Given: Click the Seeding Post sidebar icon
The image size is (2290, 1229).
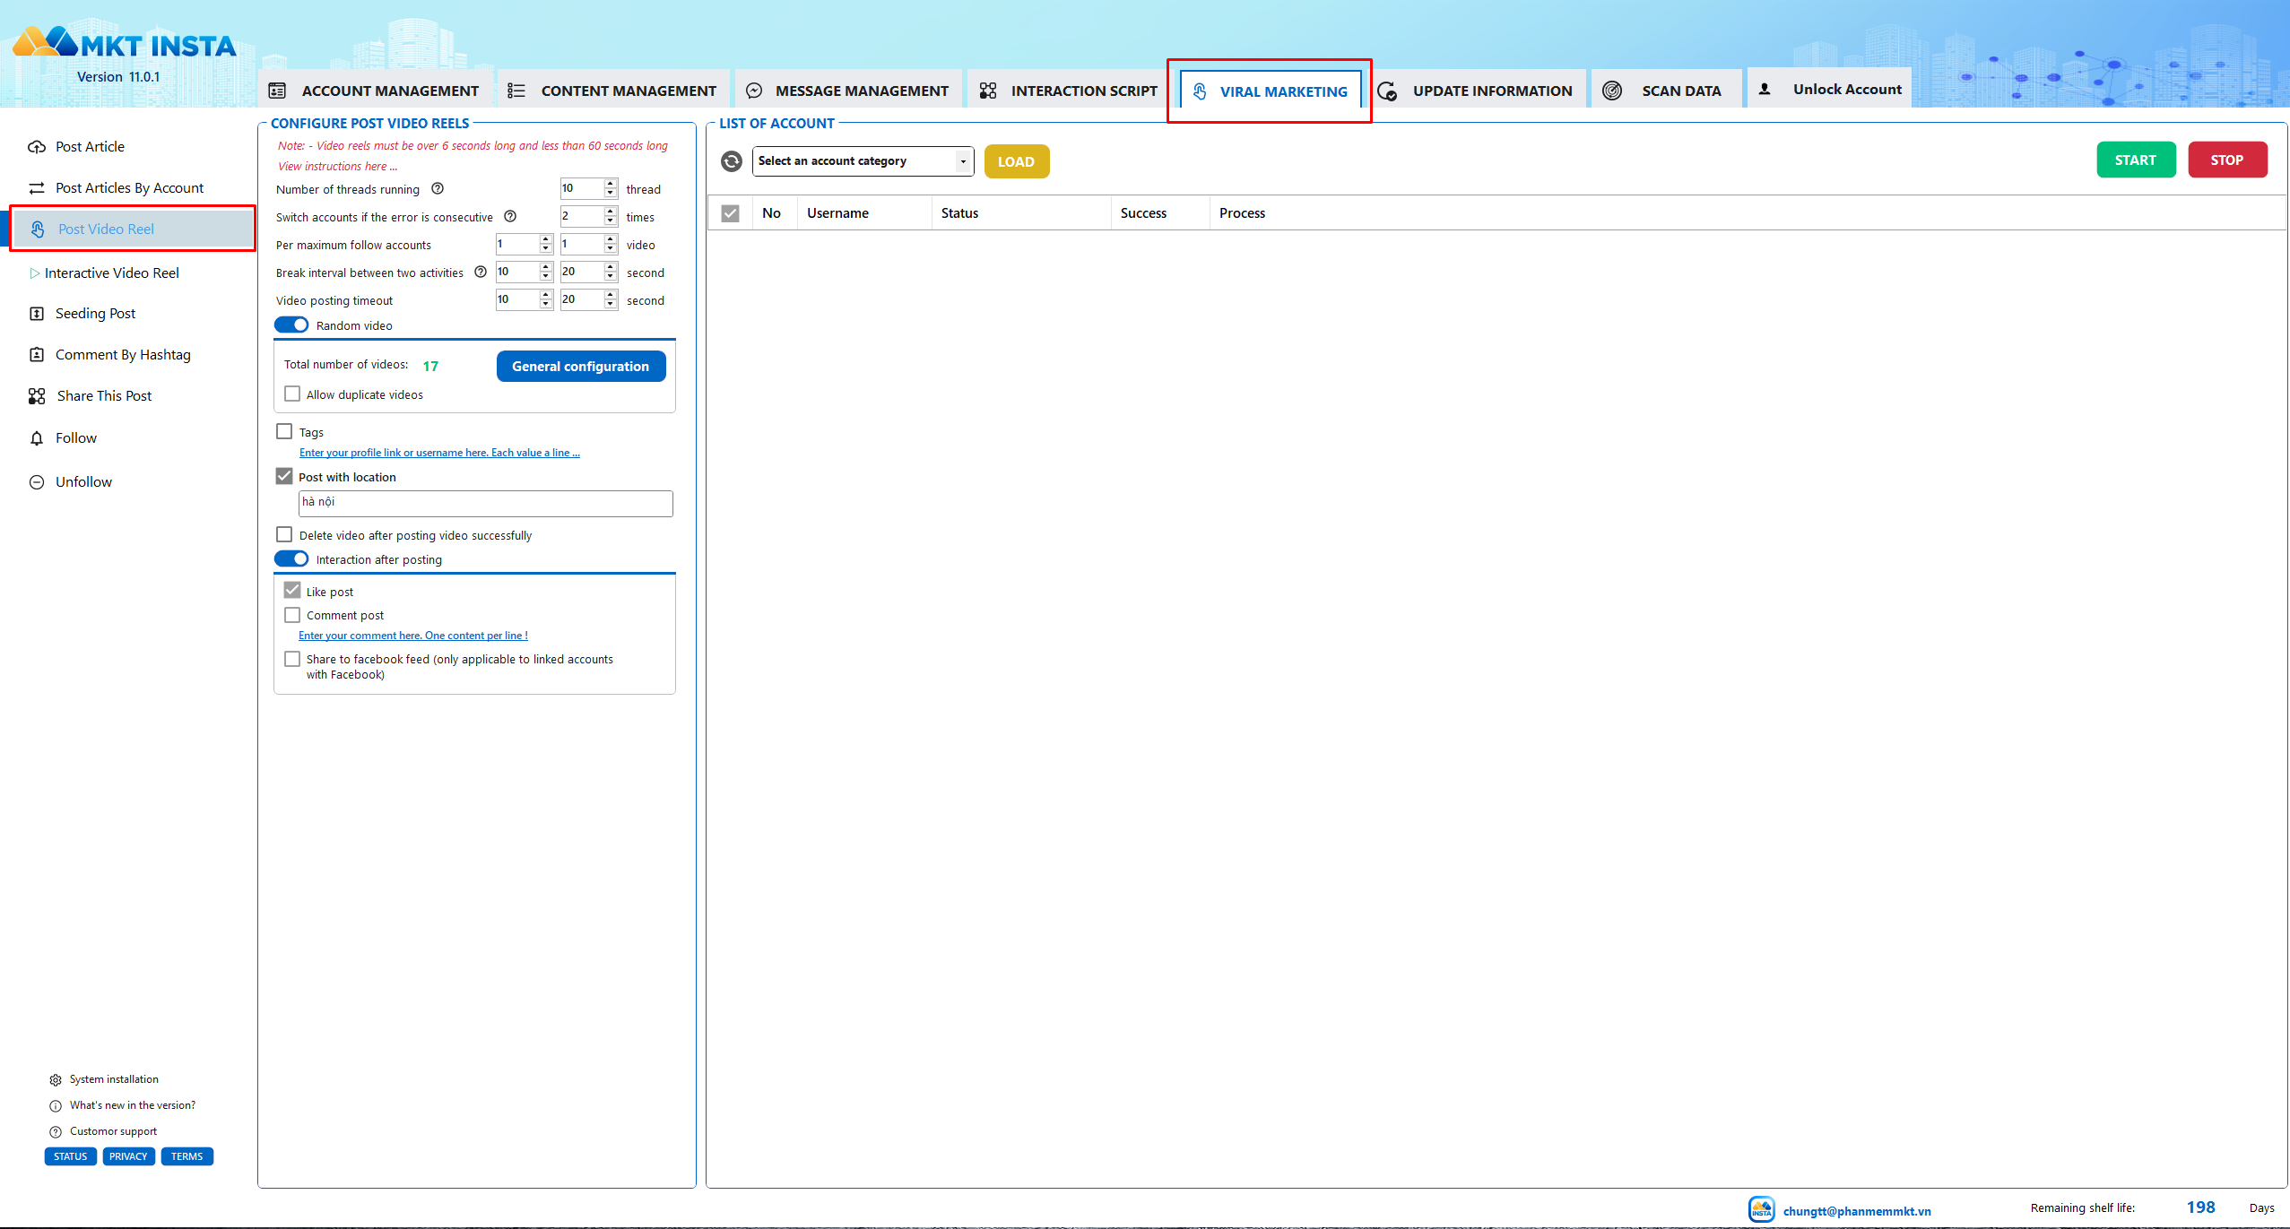Looking at the screenshot, I should click(x=37, y=314).
